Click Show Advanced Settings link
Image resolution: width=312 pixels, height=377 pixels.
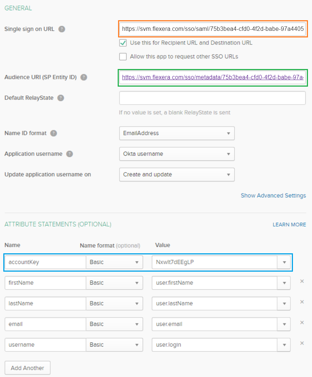click(x=273, y=195)
